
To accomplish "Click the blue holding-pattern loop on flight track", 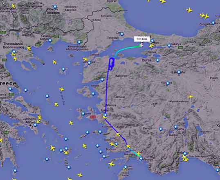I will (x=112, y=64).
